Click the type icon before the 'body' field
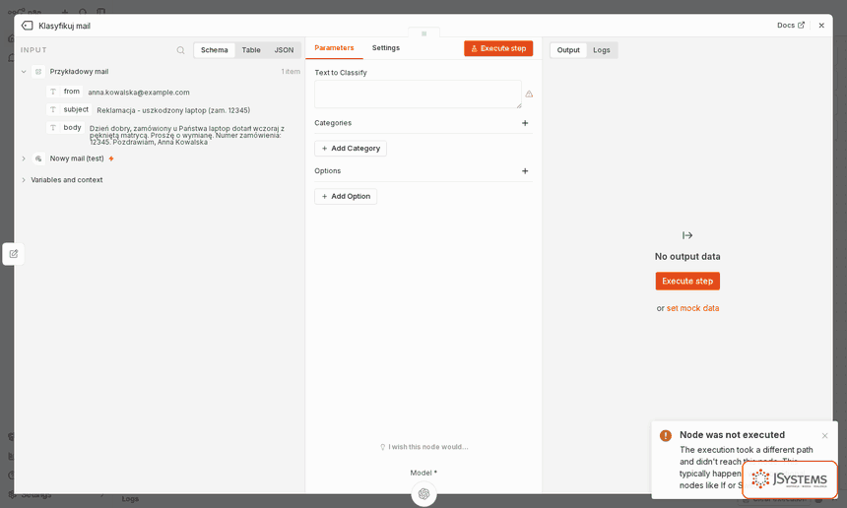 coord(53,128)
